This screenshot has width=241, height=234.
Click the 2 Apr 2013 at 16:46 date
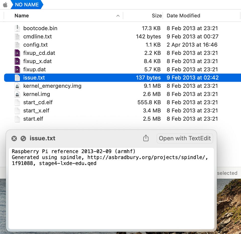(x=192, y=45)
